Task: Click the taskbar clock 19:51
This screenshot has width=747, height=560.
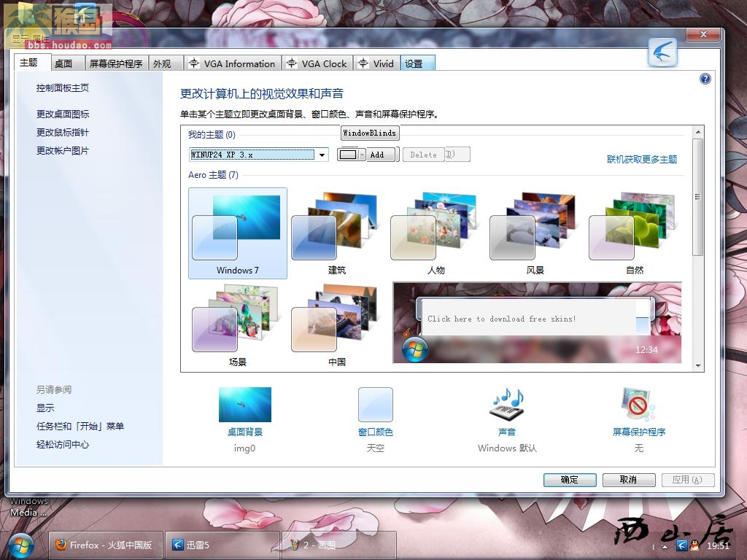Action: point(719,545)
